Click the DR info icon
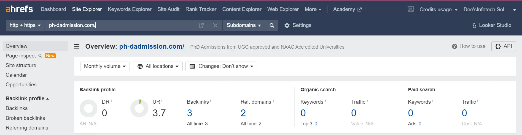The width and height of the screenshot is (522, 135). (x=111, y=101)
